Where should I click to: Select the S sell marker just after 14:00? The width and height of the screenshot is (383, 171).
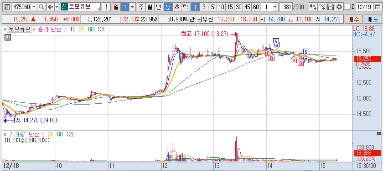(276, 41)
